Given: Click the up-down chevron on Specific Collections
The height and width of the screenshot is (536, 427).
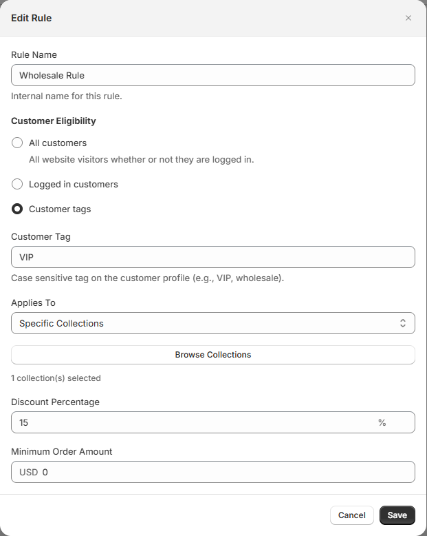Looking at the screenshot, I should coord(403,323).
